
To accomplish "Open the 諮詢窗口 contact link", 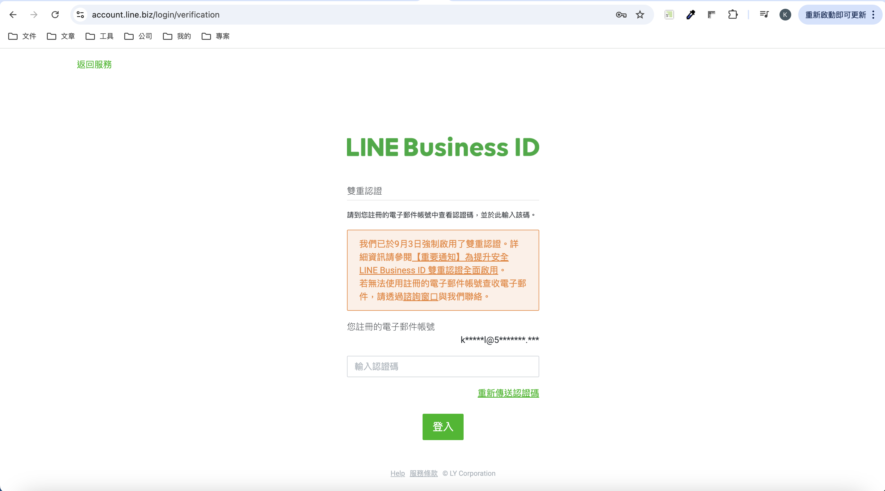I will [x=421, y=296].
